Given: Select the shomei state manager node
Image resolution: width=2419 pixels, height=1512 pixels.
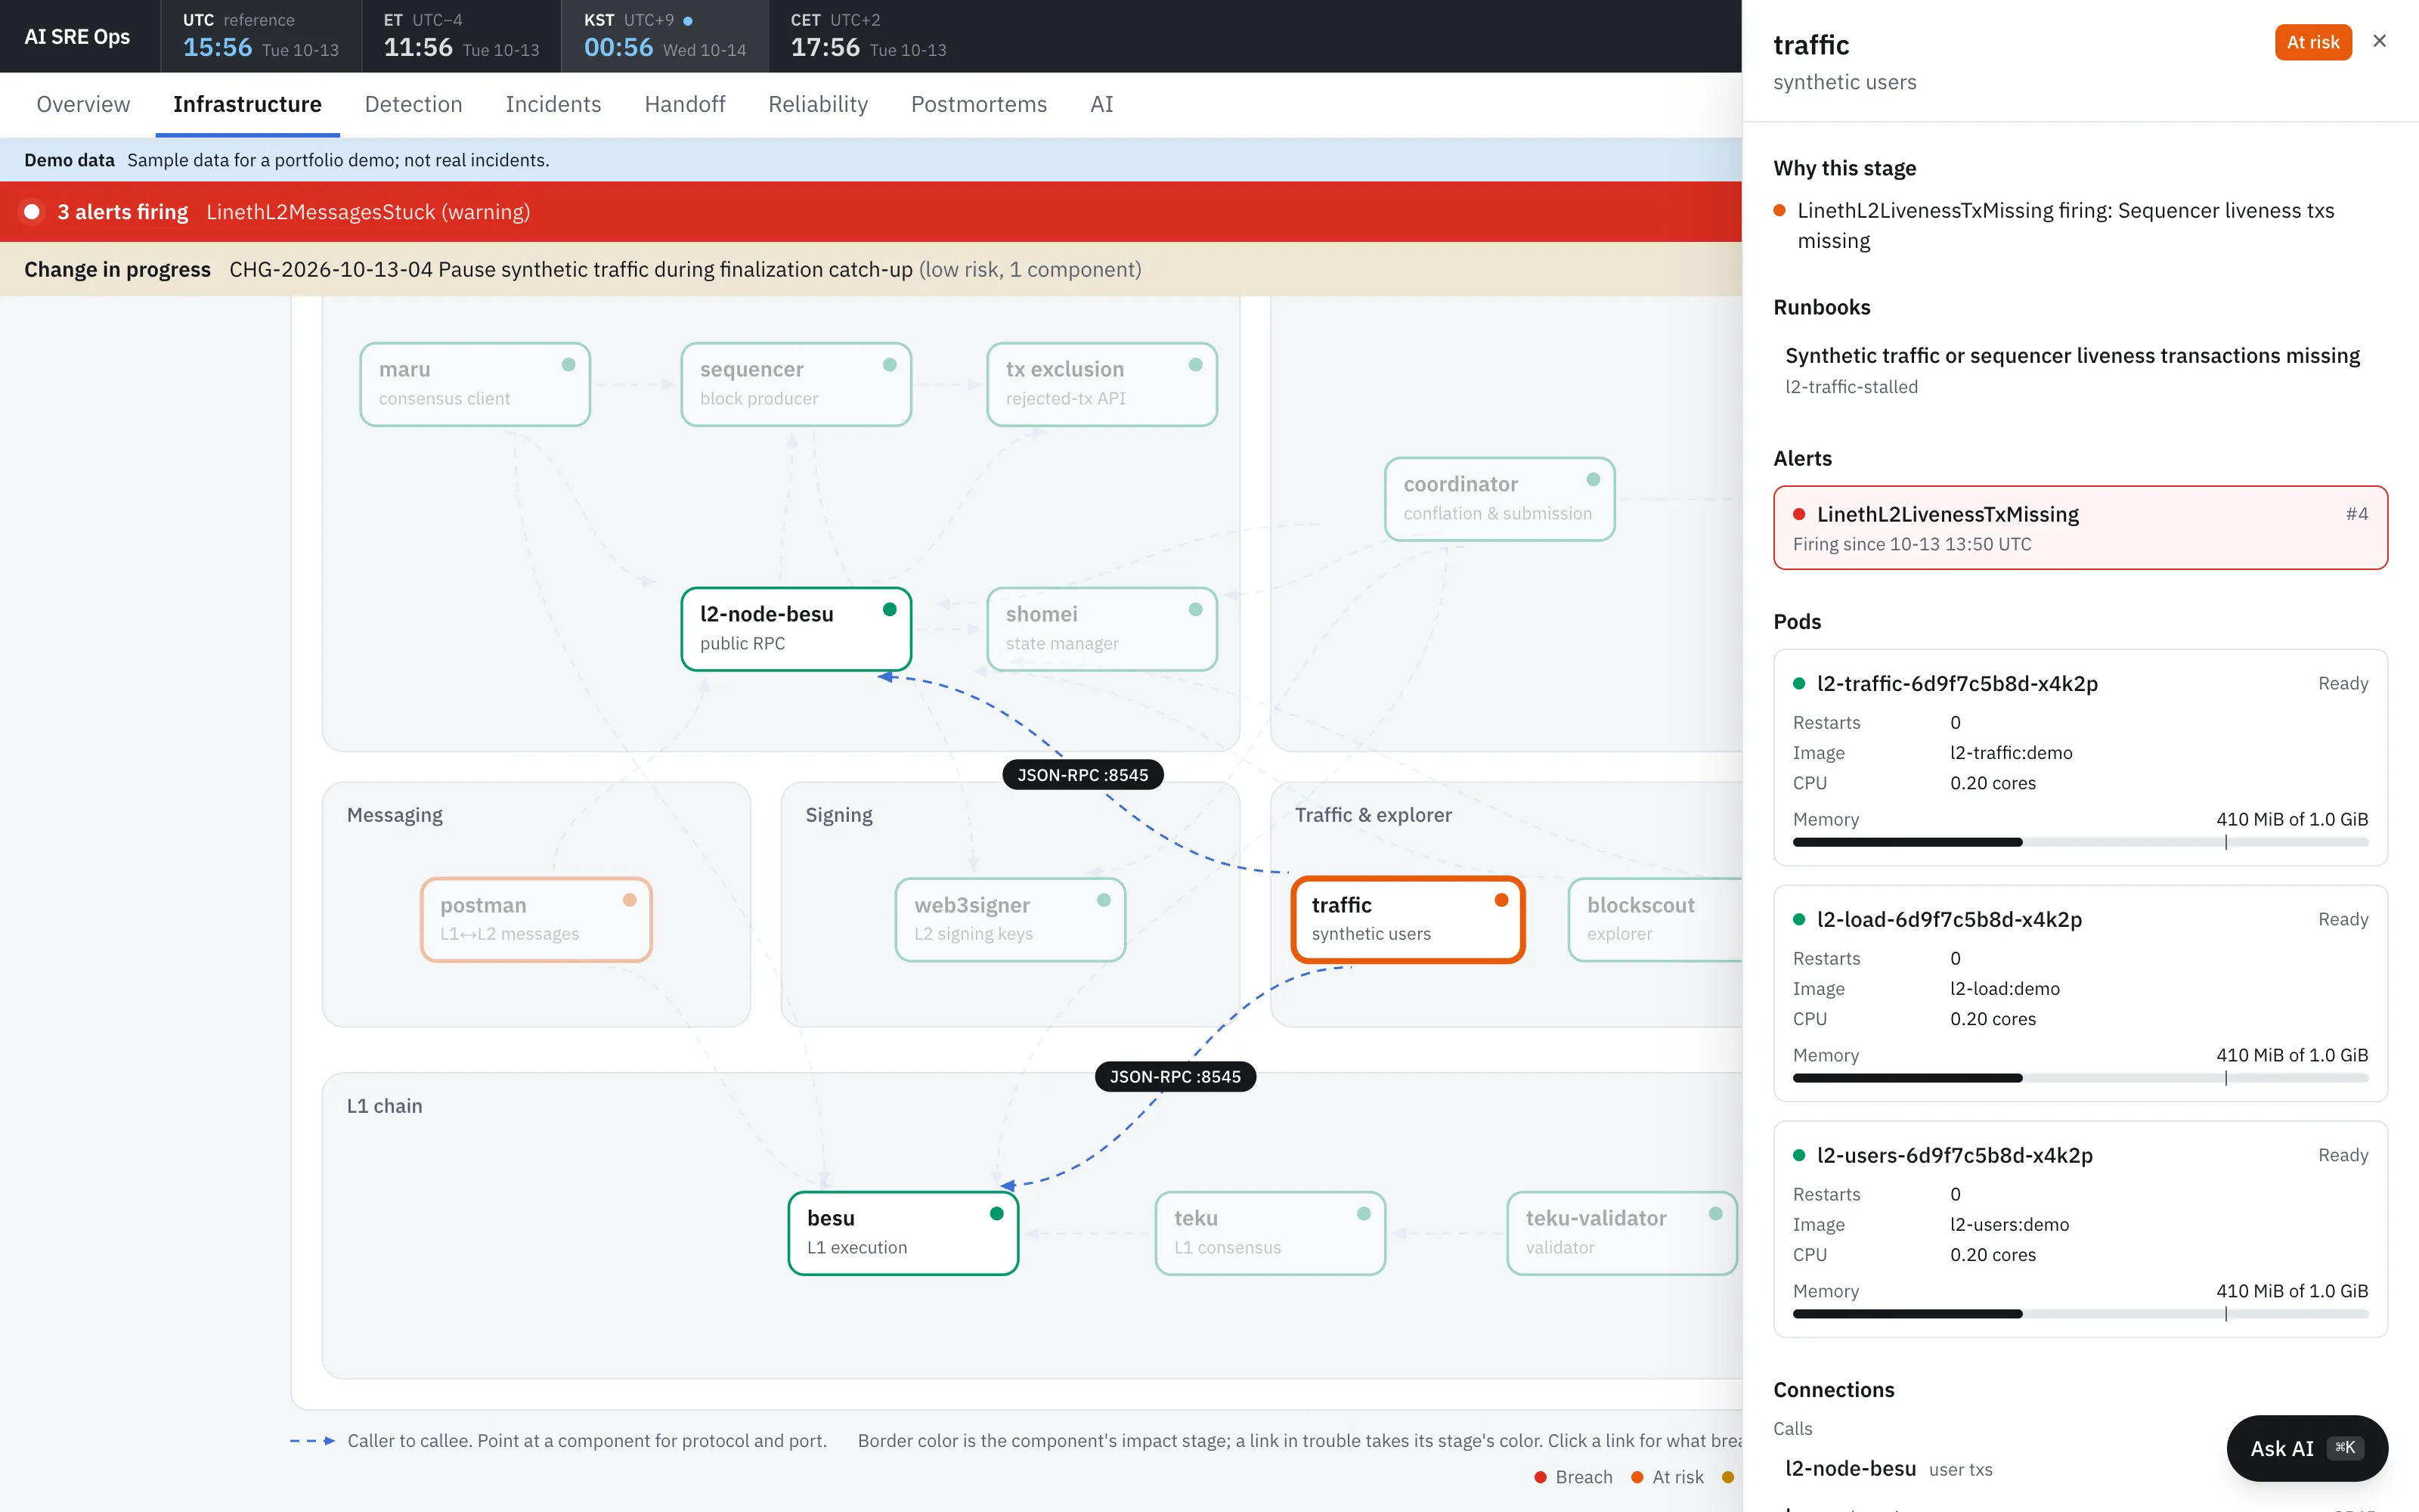Looking at the screenshot, I should pyautogui.click(x=1101, y=629).
